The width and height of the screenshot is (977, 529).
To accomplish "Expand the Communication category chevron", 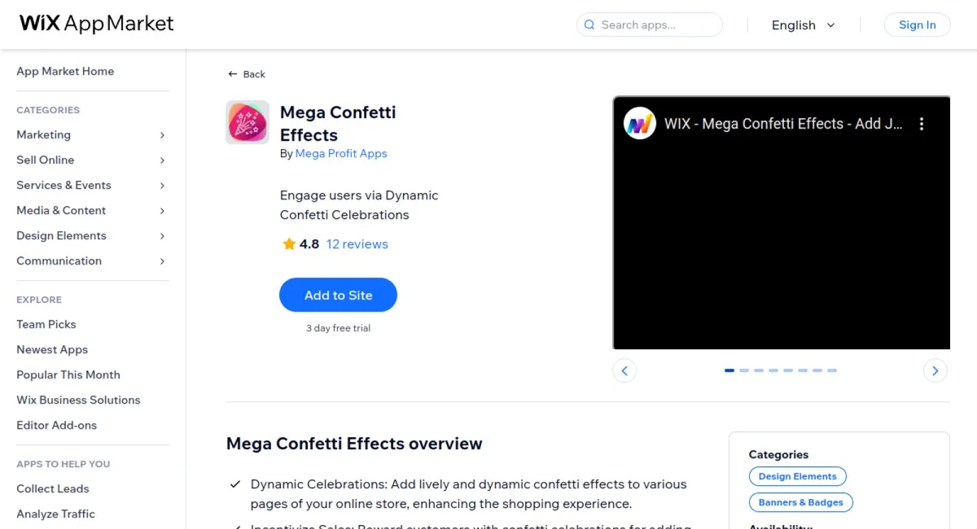I will (x=162, y=261).
